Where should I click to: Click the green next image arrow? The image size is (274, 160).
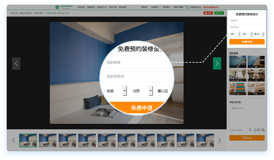click(x=217, y=63)
